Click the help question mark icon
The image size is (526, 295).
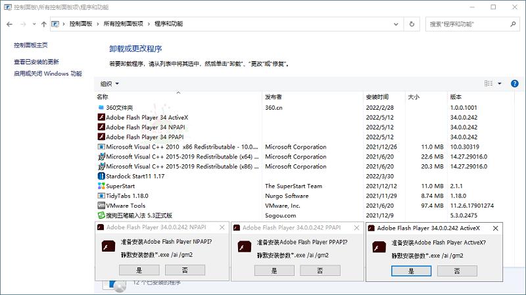click(x=514, y=83)
